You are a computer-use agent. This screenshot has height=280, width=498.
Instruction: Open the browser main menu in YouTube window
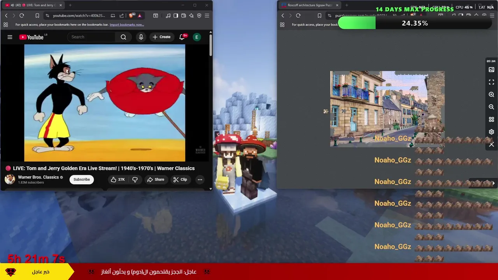pos(207,16)
